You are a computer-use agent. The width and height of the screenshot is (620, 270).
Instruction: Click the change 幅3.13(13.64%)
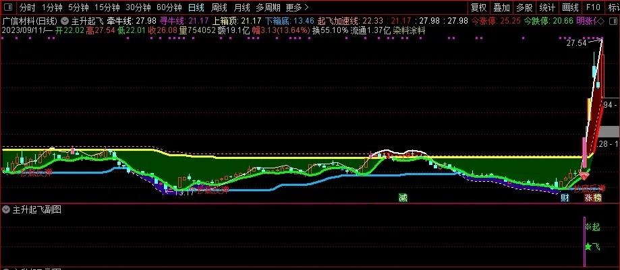[281, 30]
